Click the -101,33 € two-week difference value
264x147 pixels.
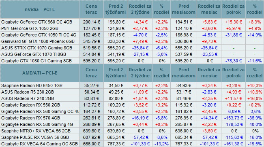click(x=140, y=144)
